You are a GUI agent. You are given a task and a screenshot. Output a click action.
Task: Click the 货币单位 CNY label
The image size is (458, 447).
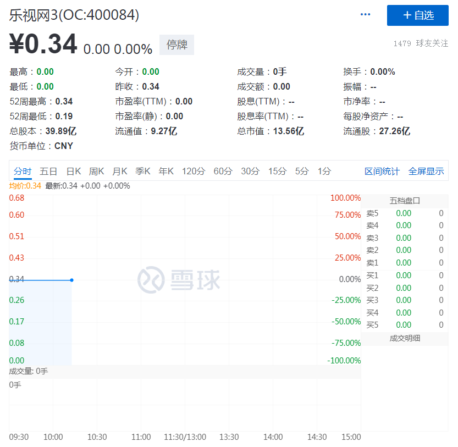click(41, 146)
